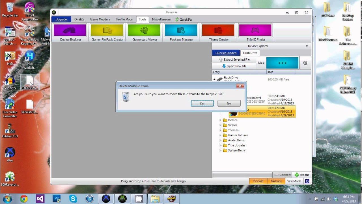Click the taskbar clock showing 6:34 PM
This screenshot has width=362, height=204.
coord(348,199)
